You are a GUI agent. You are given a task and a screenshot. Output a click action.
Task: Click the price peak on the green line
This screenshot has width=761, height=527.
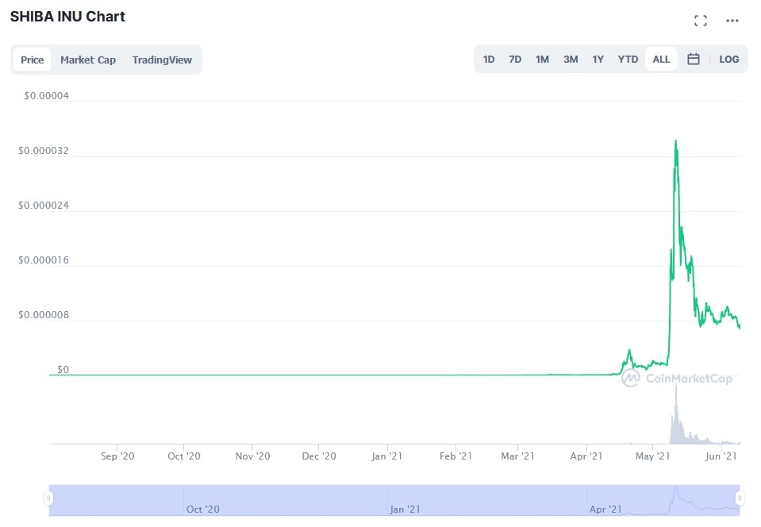[x=675, y=141]
